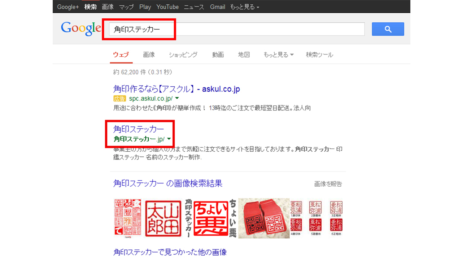
Task: Click the askul ad description starting 用途に合わせた
Action: point(212,108)
